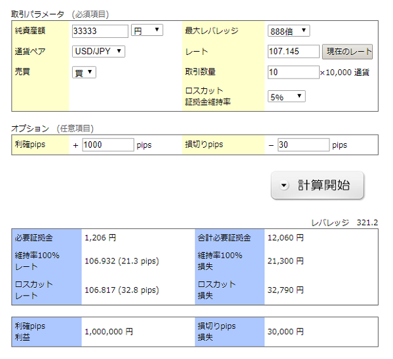Click the blue 合計必要証拠金 label
The image size is (393, 359).
coord(224,237)
